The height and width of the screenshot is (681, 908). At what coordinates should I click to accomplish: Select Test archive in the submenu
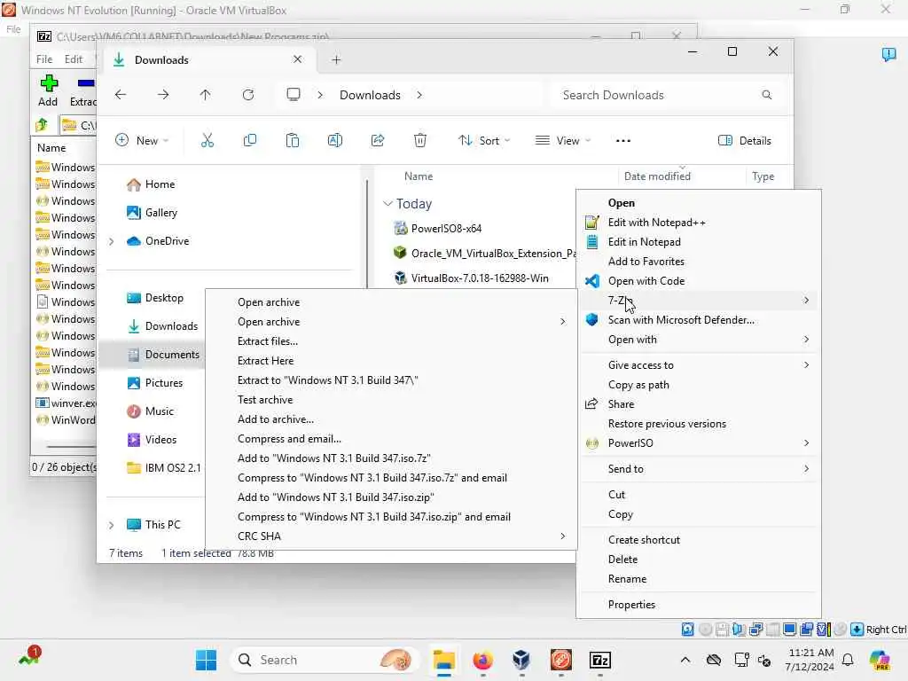coord(265,400)
